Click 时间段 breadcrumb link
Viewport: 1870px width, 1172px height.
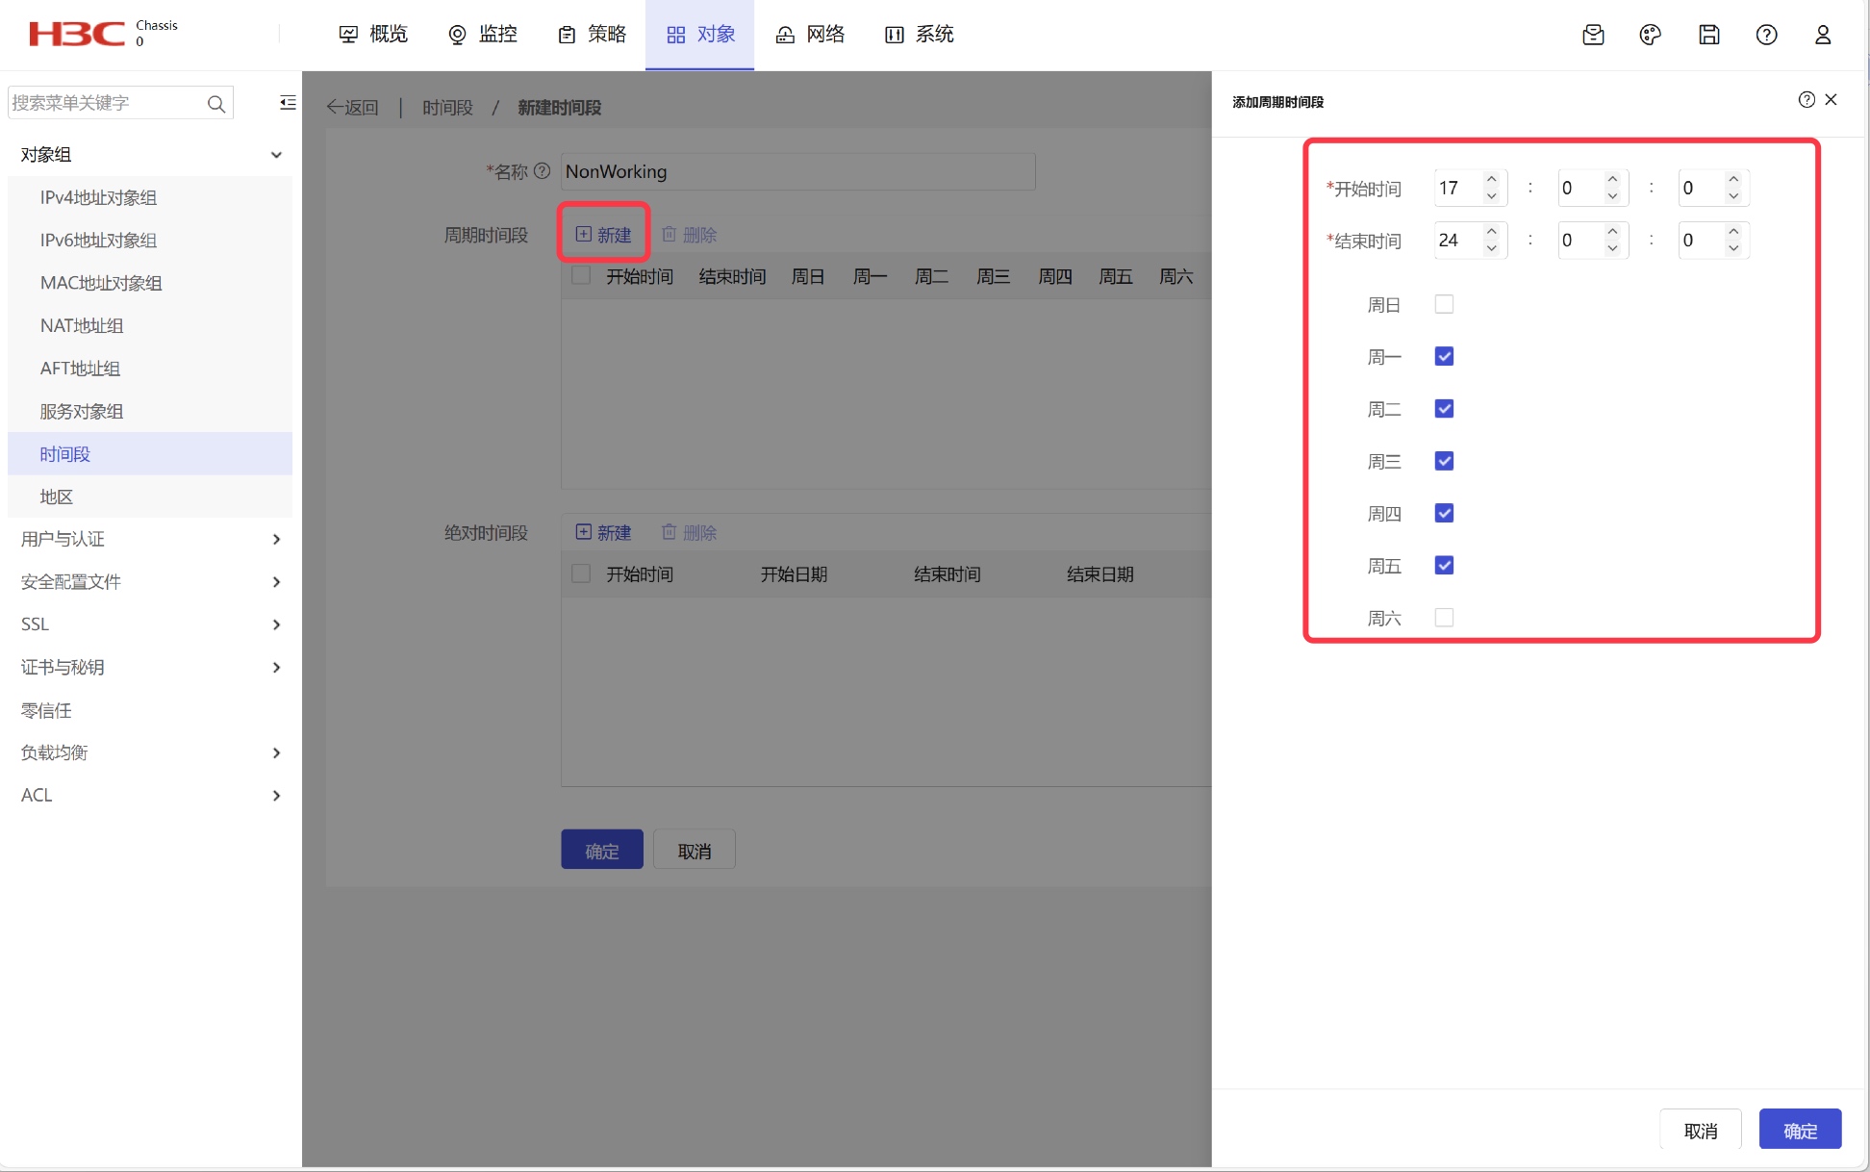click(447, 107)
